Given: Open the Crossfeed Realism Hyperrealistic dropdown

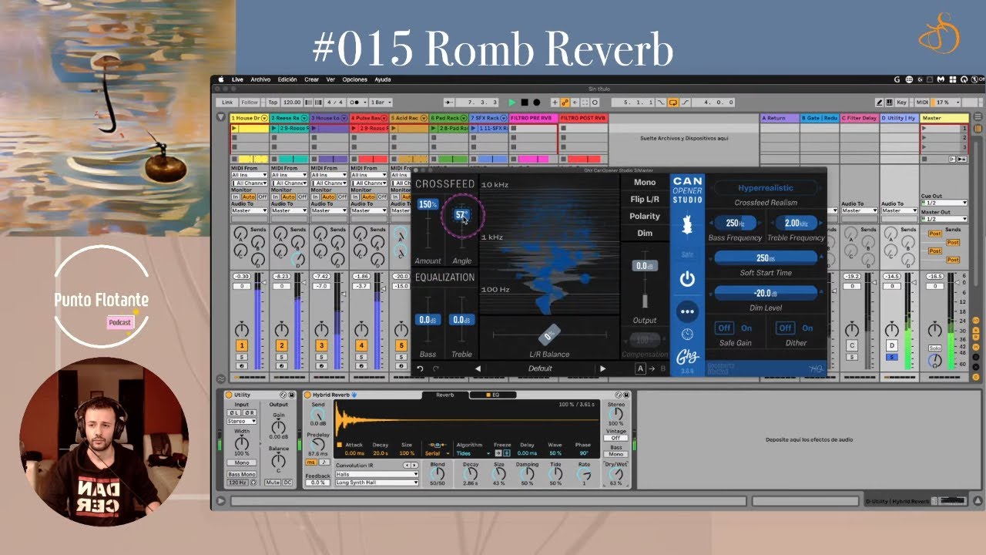Looking at the screenshot, I should click(765, 188).
